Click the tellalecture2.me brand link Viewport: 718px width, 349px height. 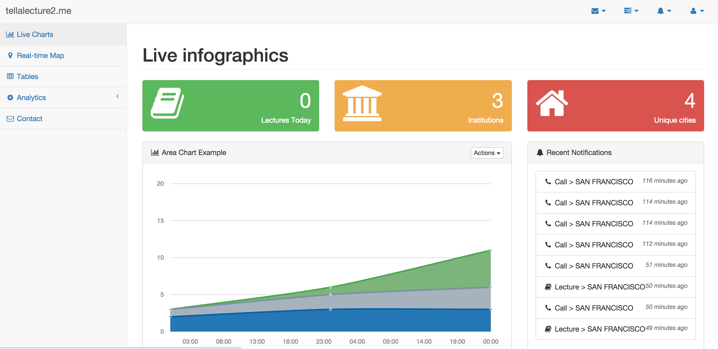tap(39, 11)
